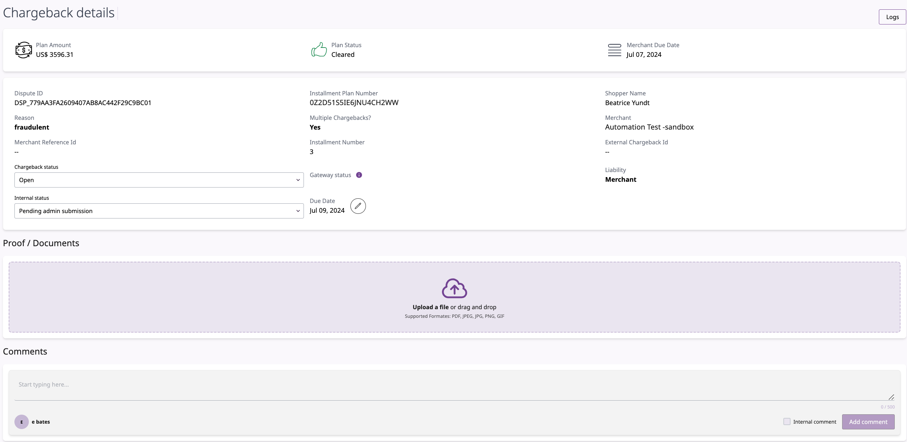The width and height of the screenshot is (907, 442).
Task: Click the e bates user avatar
Action: (x=22, y=422)
